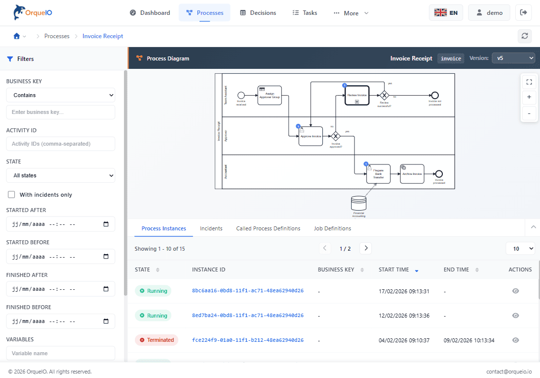
Task: Open instance 8ed7ba24-0bd8-11f1 link
Action: click(247, 316)
